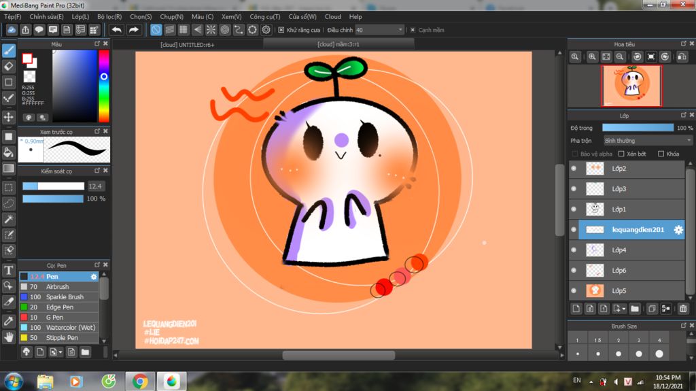Select the G Pen brush
This screenshot has width=696, height=391.
[x=58, y=318]
